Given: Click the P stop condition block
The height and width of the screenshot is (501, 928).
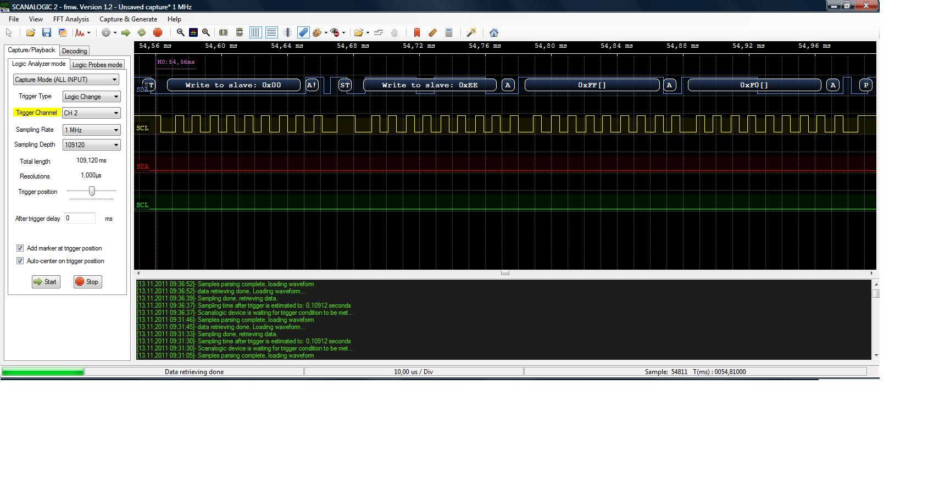Looking at the screenshot, I should 866,85.
